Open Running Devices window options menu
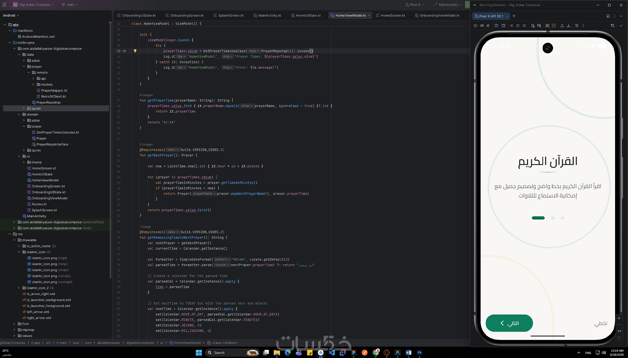 tap(615, 16)
